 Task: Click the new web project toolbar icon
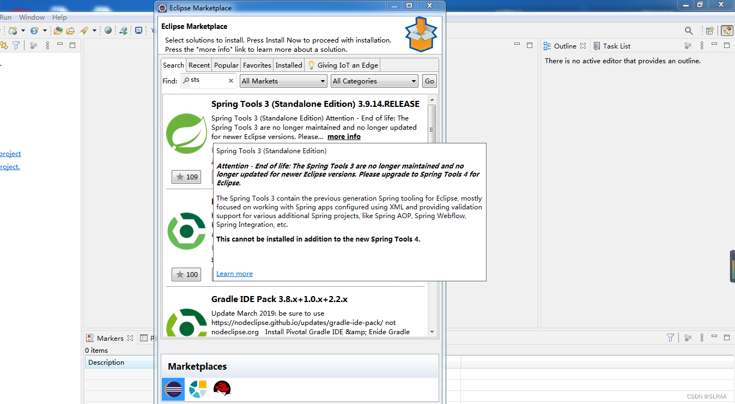(13, 31)
